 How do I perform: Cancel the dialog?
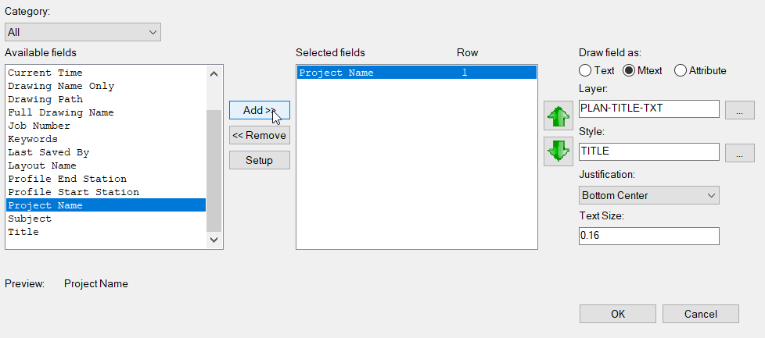(701, 314)
